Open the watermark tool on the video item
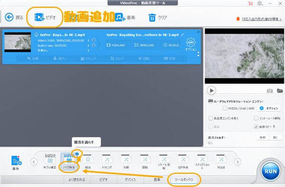This screenshot has width=285, height=187. point(60,59)
